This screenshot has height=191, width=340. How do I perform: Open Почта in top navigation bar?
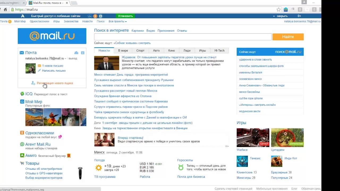click(4, 21)
